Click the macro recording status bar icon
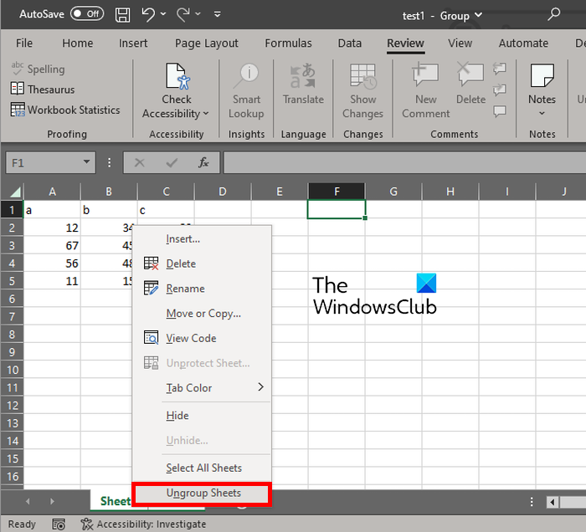This screenshot has height=532, width=586. point(59,524)
